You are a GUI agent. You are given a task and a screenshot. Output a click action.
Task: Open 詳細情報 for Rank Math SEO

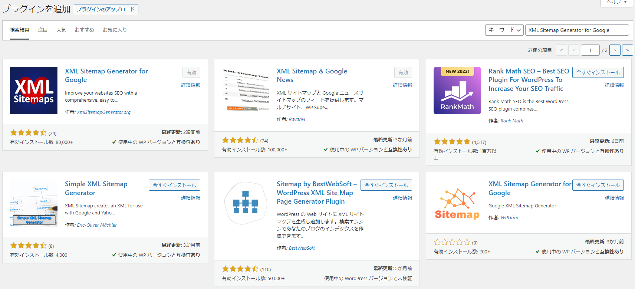pyautogui.click(x=614, y=85)
